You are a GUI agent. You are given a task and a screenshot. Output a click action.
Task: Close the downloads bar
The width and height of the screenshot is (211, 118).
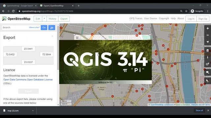pyautogui.click(x=208, y=110)
